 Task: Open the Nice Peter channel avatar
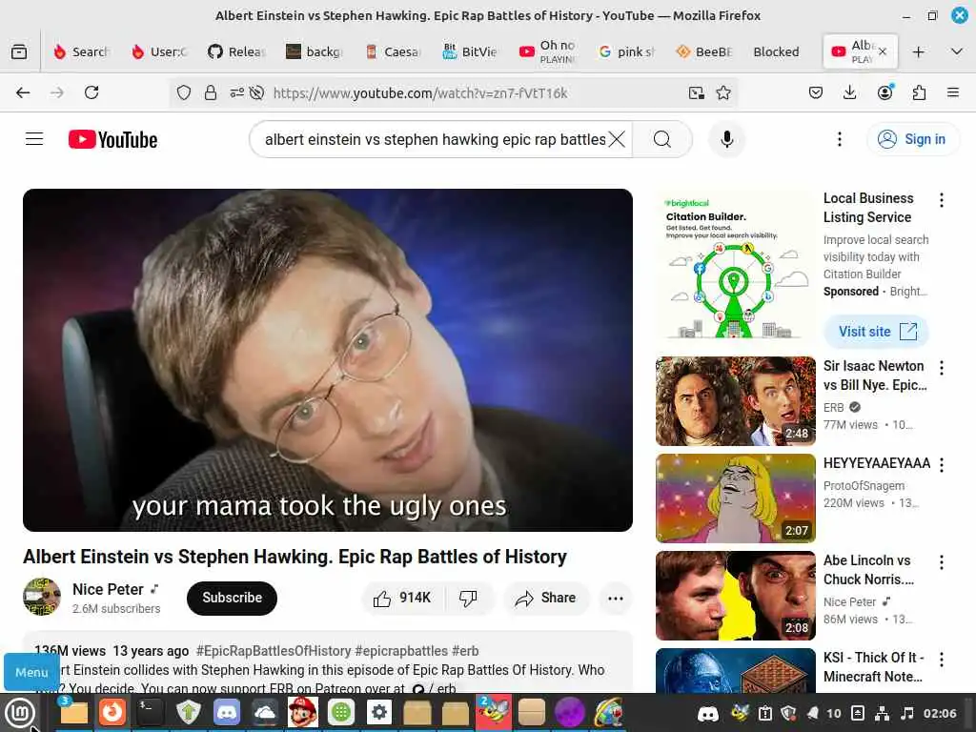[x=42, y=597]
